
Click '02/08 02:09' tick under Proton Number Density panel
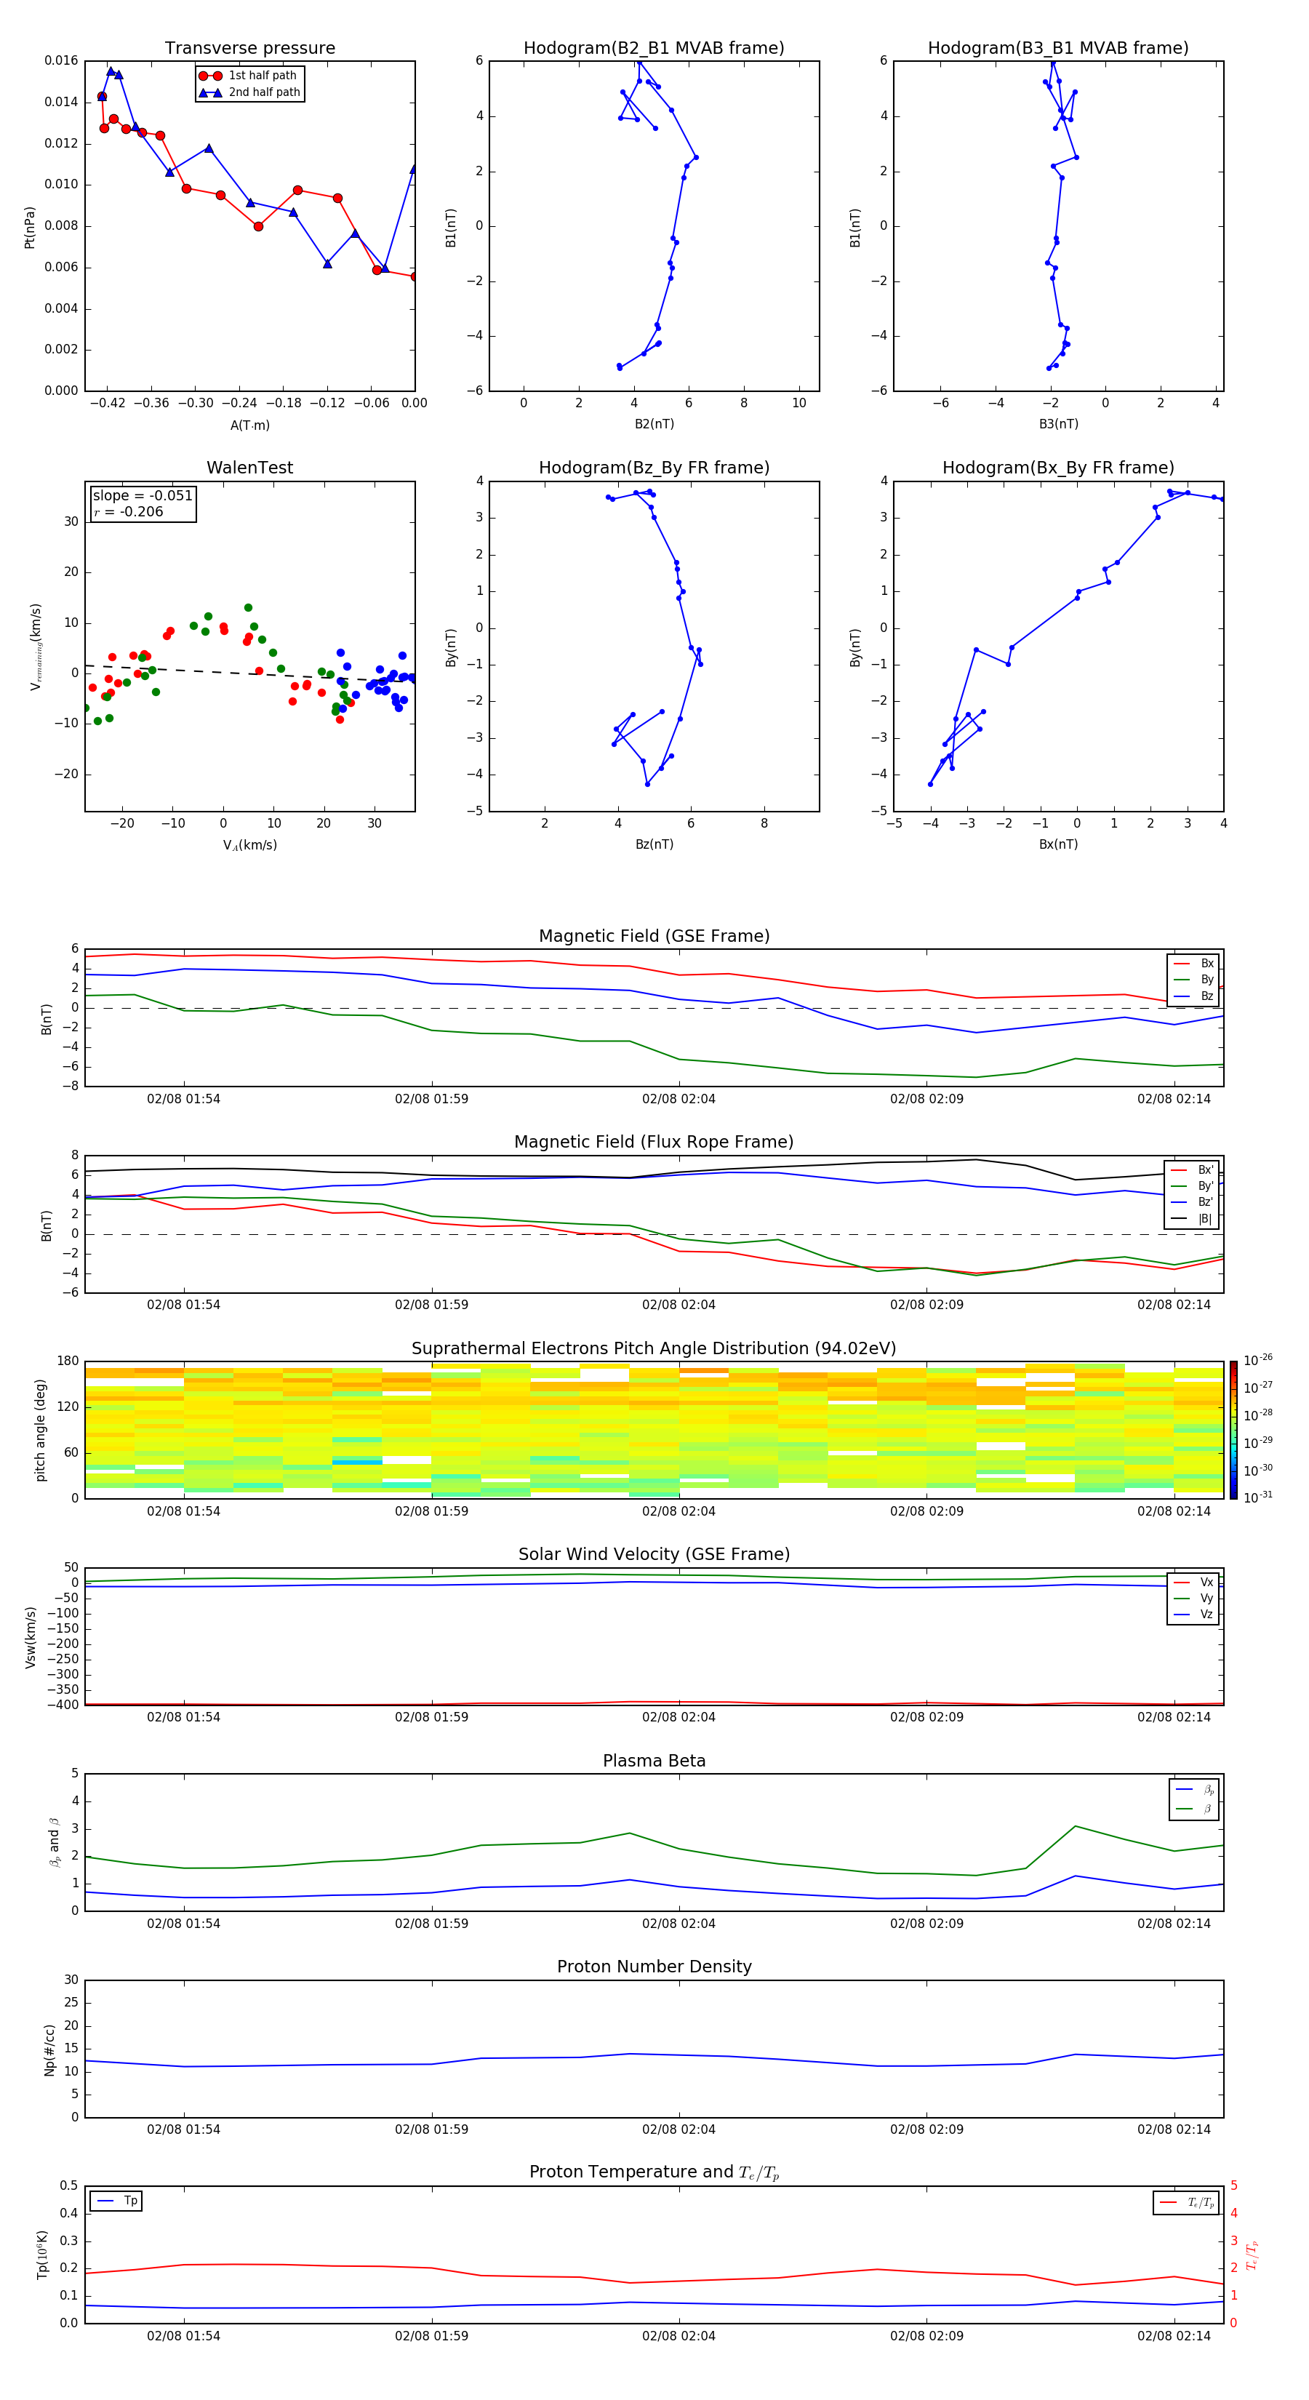[926, 2129]
